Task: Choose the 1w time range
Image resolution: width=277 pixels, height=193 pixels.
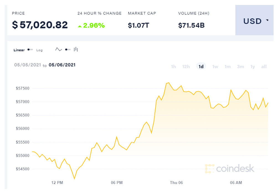Action: pos(215,66)
